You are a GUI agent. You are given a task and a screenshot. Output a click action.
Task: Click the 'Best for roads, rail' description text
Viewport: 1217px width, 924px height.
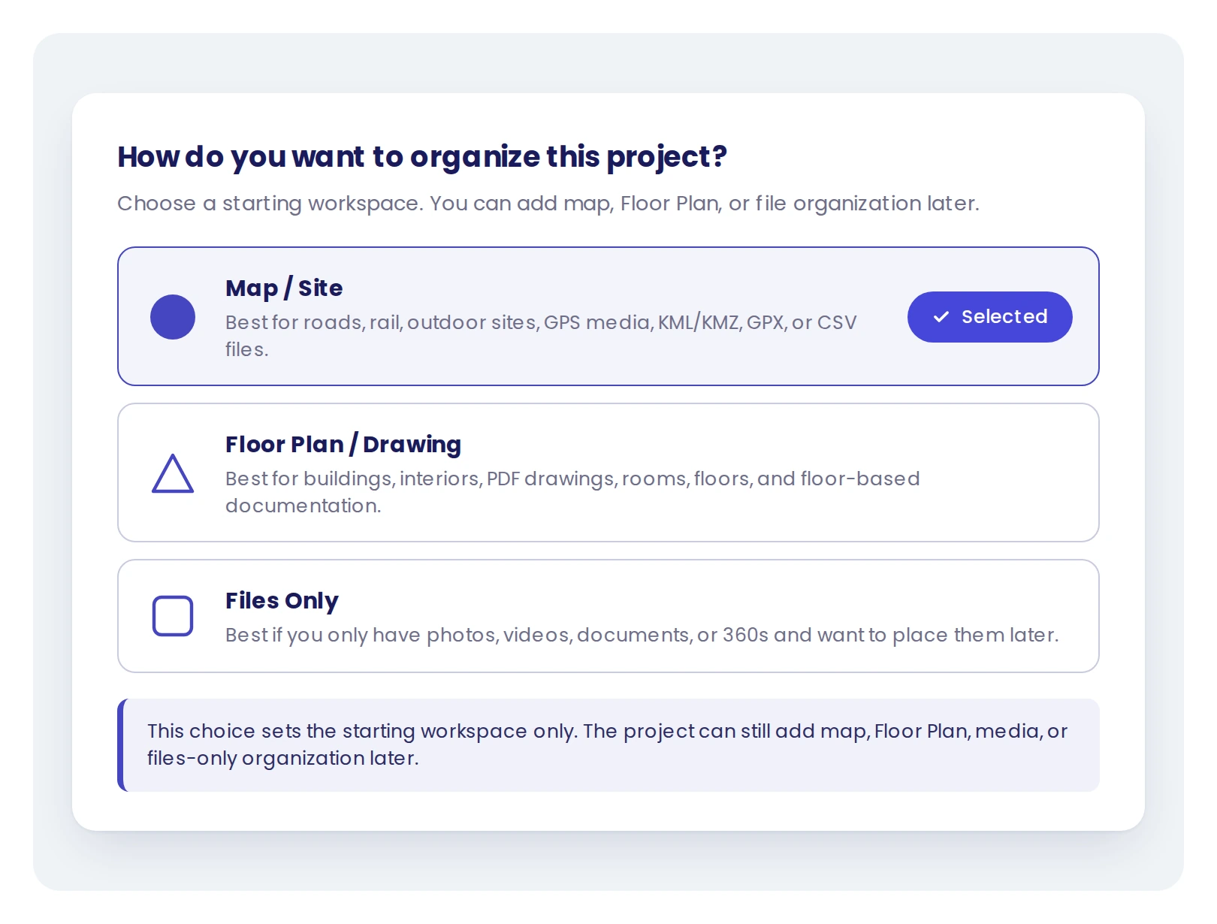tap(541, 336)
